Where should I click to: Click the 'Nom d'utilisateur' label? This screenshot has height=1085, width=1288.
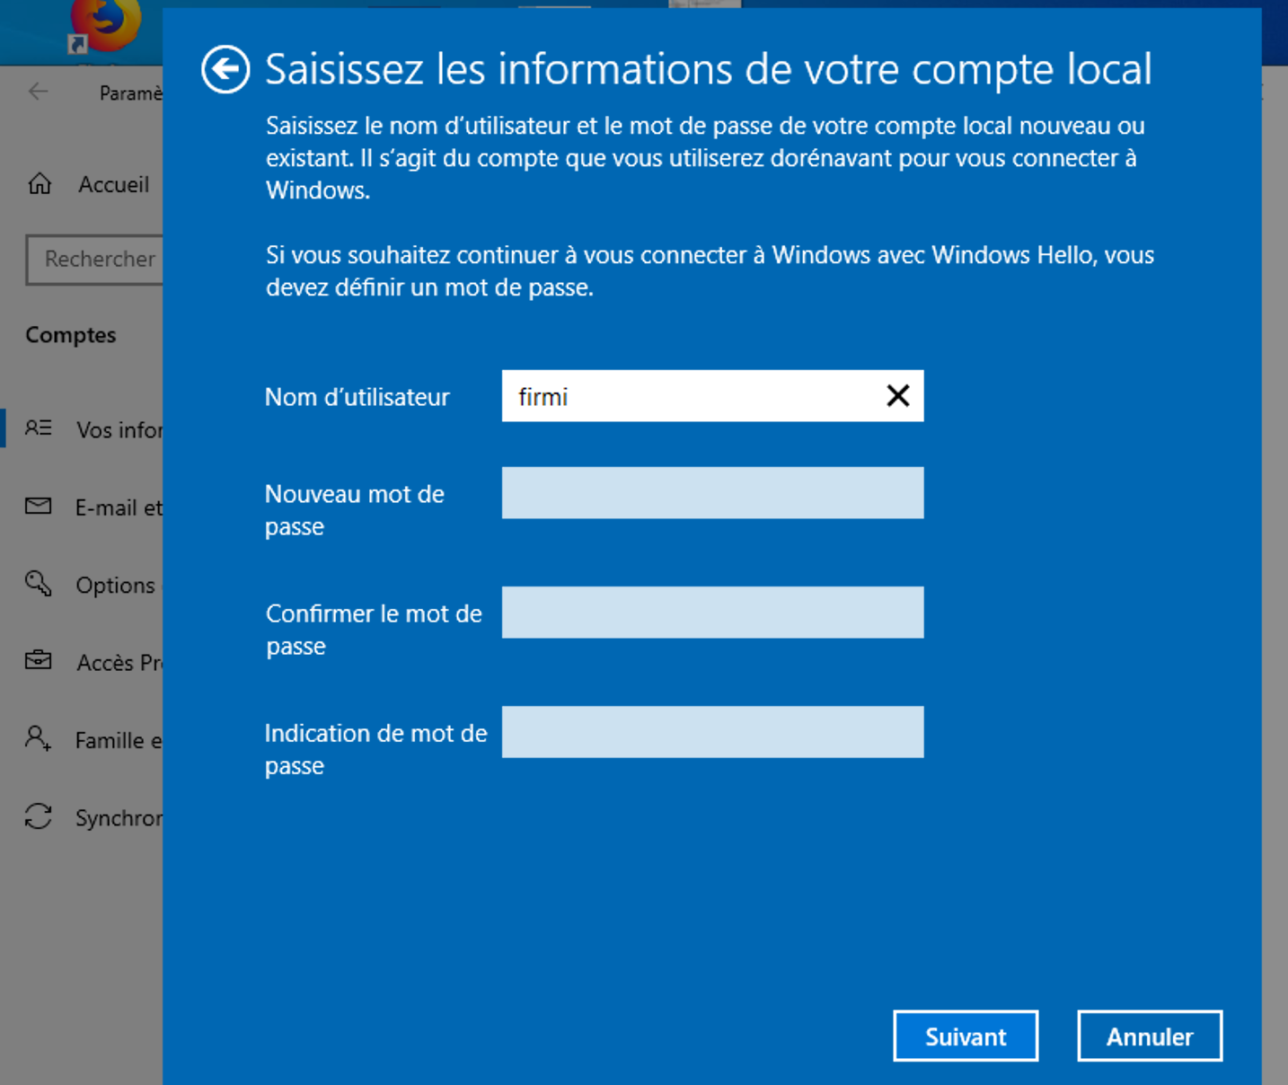click(x=357, y=397)
